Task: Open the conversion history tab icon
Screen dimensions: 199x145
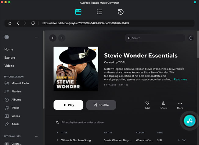Action: [x=121, y=12]
